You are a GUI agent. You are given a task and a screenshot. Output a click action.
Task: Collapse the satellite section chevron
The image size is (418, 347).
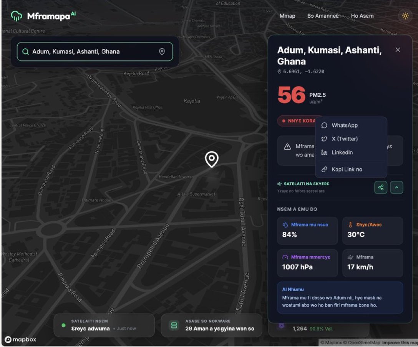click(x=396, y=188)
